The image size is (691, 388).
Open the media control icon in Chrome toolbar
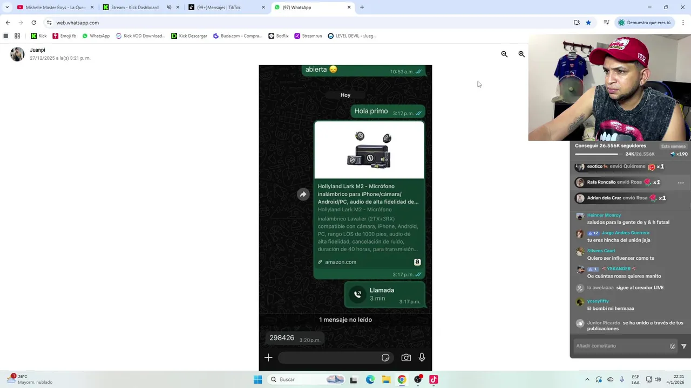(606, 23)
